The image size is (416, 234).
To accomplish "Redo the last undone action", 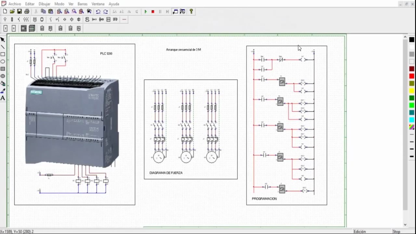I will coord(106,11).
